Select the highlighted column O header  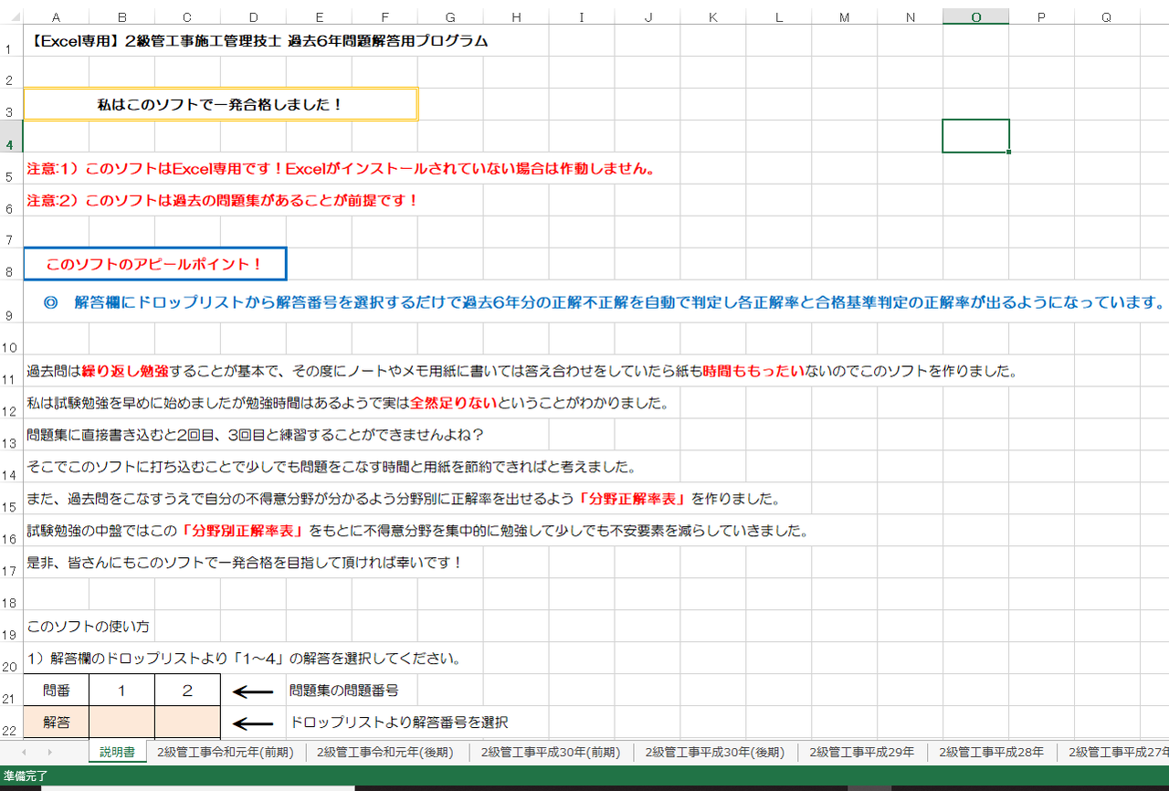click(976, 16)
